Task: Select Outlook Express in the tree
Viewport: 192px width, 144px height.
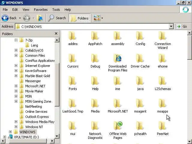Action: tap(37, 117)
